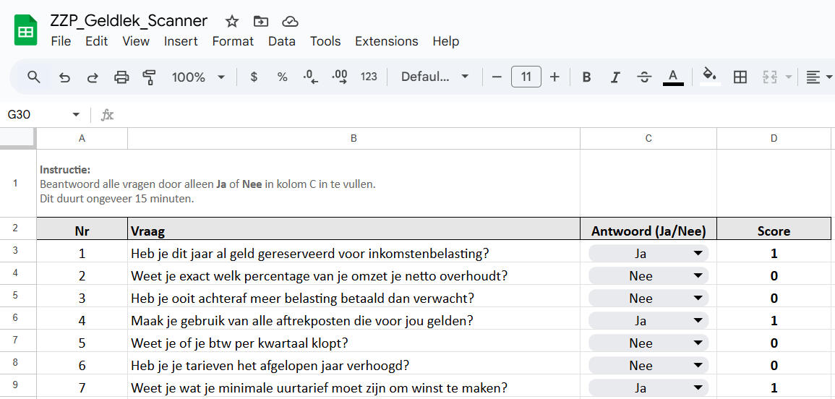Viewport: 835px width, 399px height.
Task: Click into the formula bar
Action: (474, 114)
